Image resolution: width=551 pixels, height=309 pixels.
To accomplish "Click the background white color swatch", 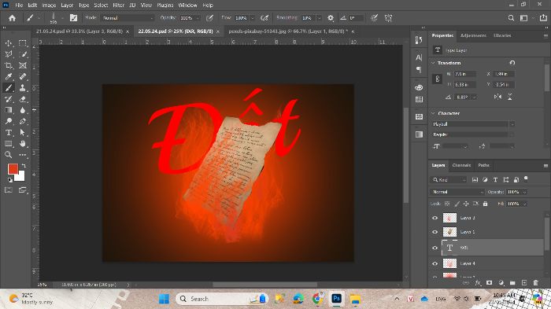I will click(21, 178).
